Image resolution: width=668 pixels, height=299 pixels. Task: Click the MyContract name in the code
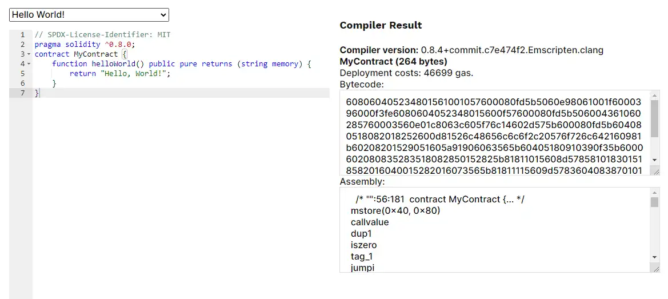(x=95, y=54)
